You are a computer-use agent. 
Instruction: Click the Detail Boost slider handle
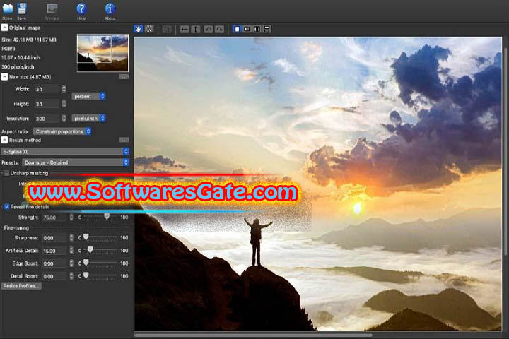point(86,275)
